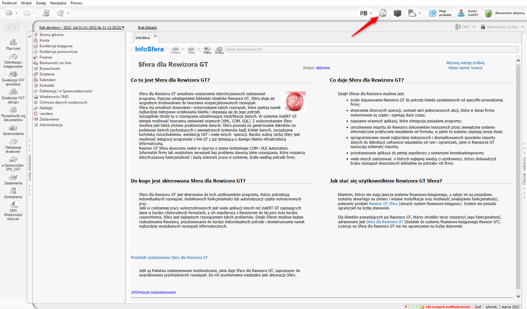Open the Zestawienia sidebar module icon
This screenshot has height=309, width=527.
[x=13, y=179]
